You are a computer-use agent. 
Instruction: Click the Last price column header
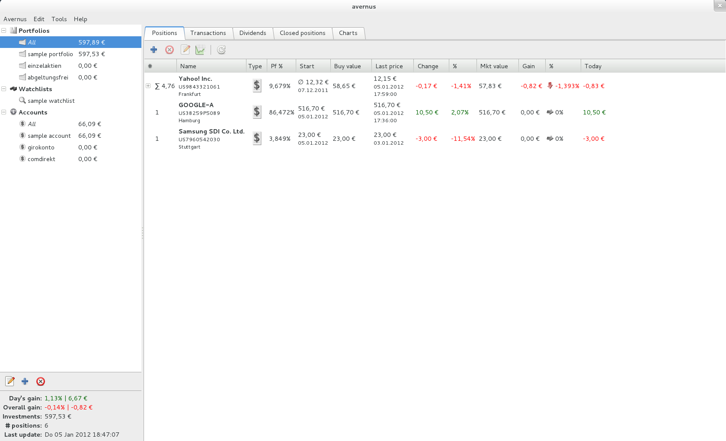point(389,66)
